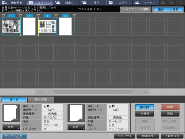Click the インデックス数 value 05
This screenshot has width=185, height=139.
tap(52, 129)
